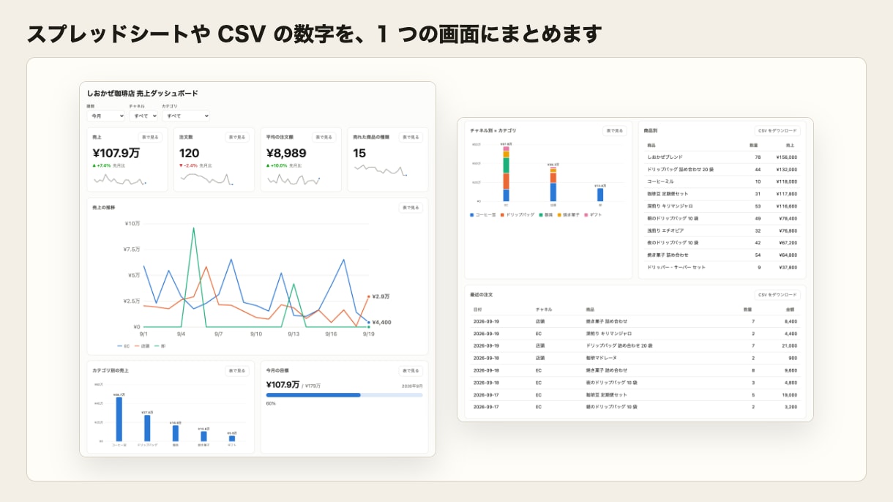
Task: Download CSV for the 最近の注文 table
Action: pos(777,295)
